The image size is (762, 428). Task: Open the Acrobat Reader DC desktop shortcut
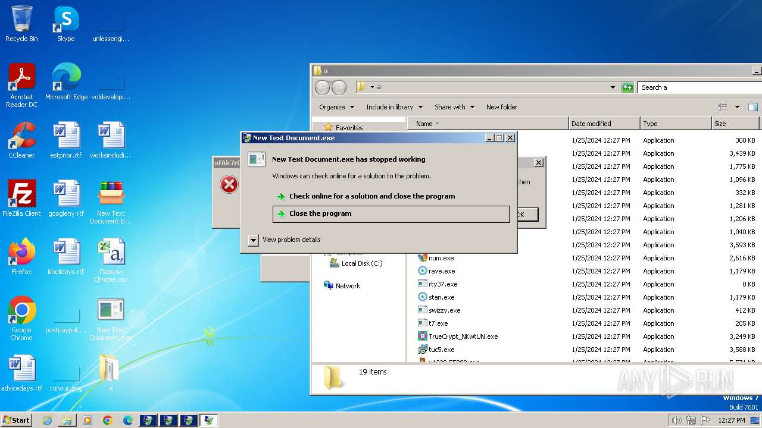[x=21, y=86]
